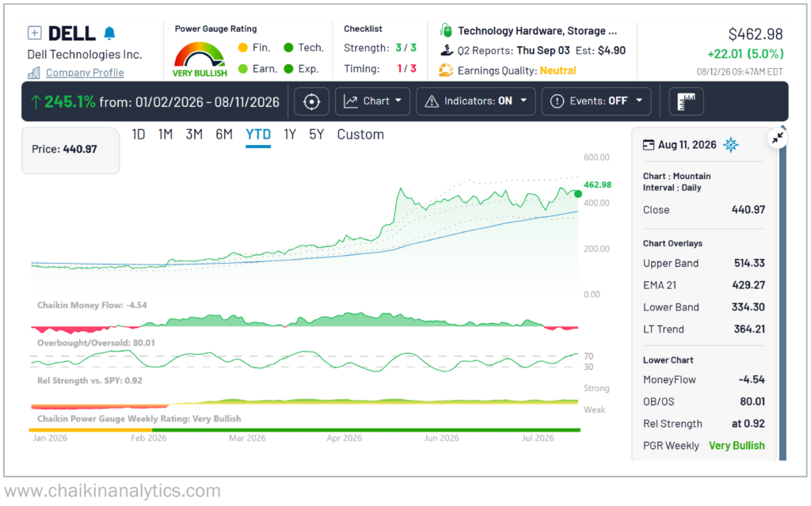Image resolution: width=811 pixels, height=506 pixels.
Task: Click the Technology Hardware, Storage industry text
Action: 538,31
